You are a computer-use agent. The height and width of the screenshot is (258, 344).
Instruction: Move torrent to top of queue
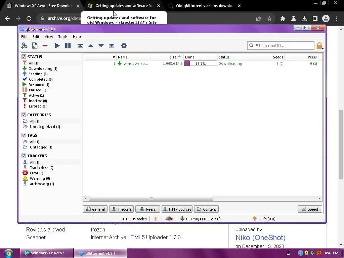coord(80,46)
